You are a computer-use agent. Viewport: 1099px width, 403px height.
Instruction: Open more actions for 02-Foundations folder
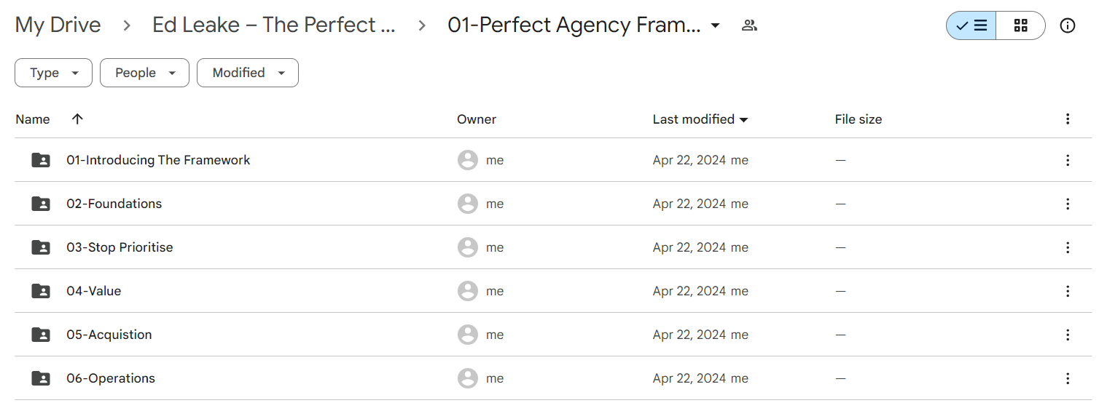[x=1068, y=204]
